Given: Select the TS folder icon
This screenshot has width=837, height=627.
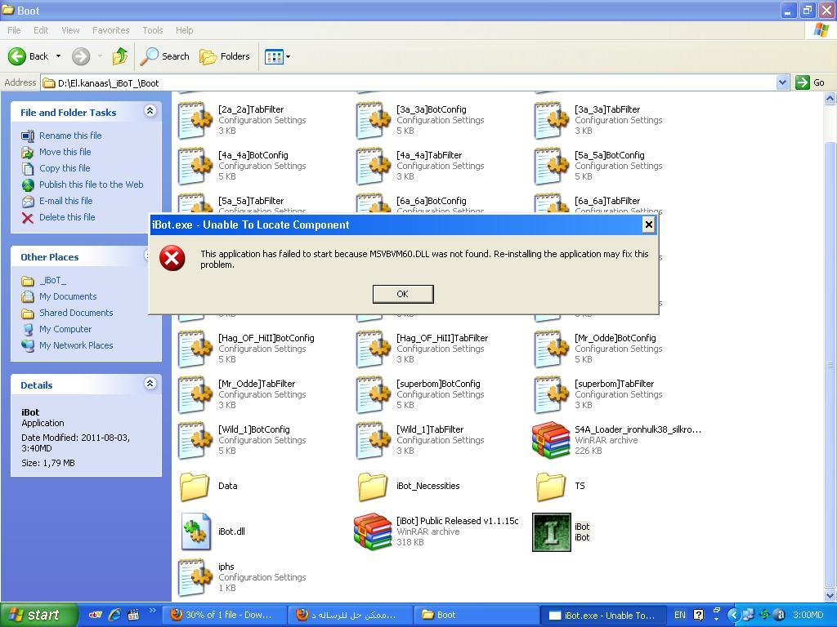Looking at the screenshot, I should coord(551,487).
